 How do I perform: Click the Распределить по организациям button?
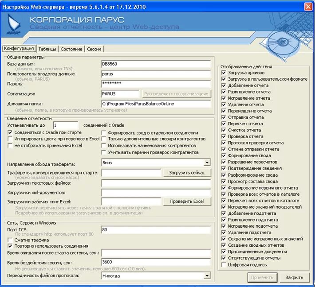coord(177,94)
